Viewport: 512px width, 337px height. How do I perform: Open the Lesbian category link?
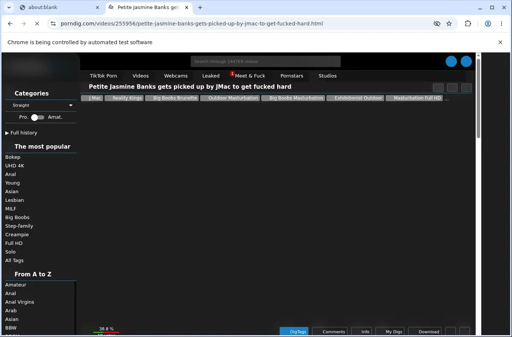pos(15,200)
